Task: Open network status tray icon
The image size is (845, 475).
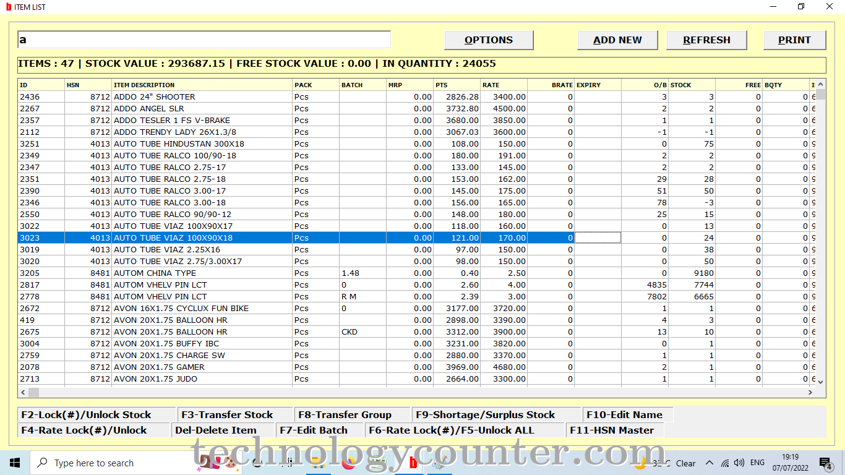Action: tap(724, 463)
